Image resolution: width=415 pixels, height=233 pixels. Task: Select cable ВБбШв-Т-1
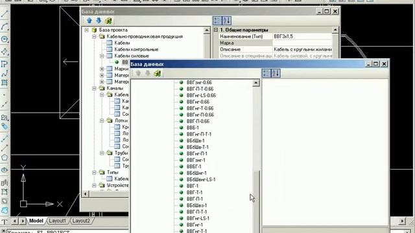tap(197, 147)
